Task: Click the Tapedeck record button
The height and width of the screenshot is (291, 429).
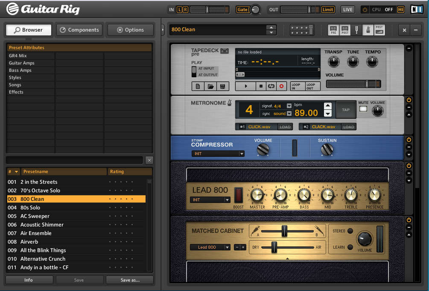Action: pos(281,86)
